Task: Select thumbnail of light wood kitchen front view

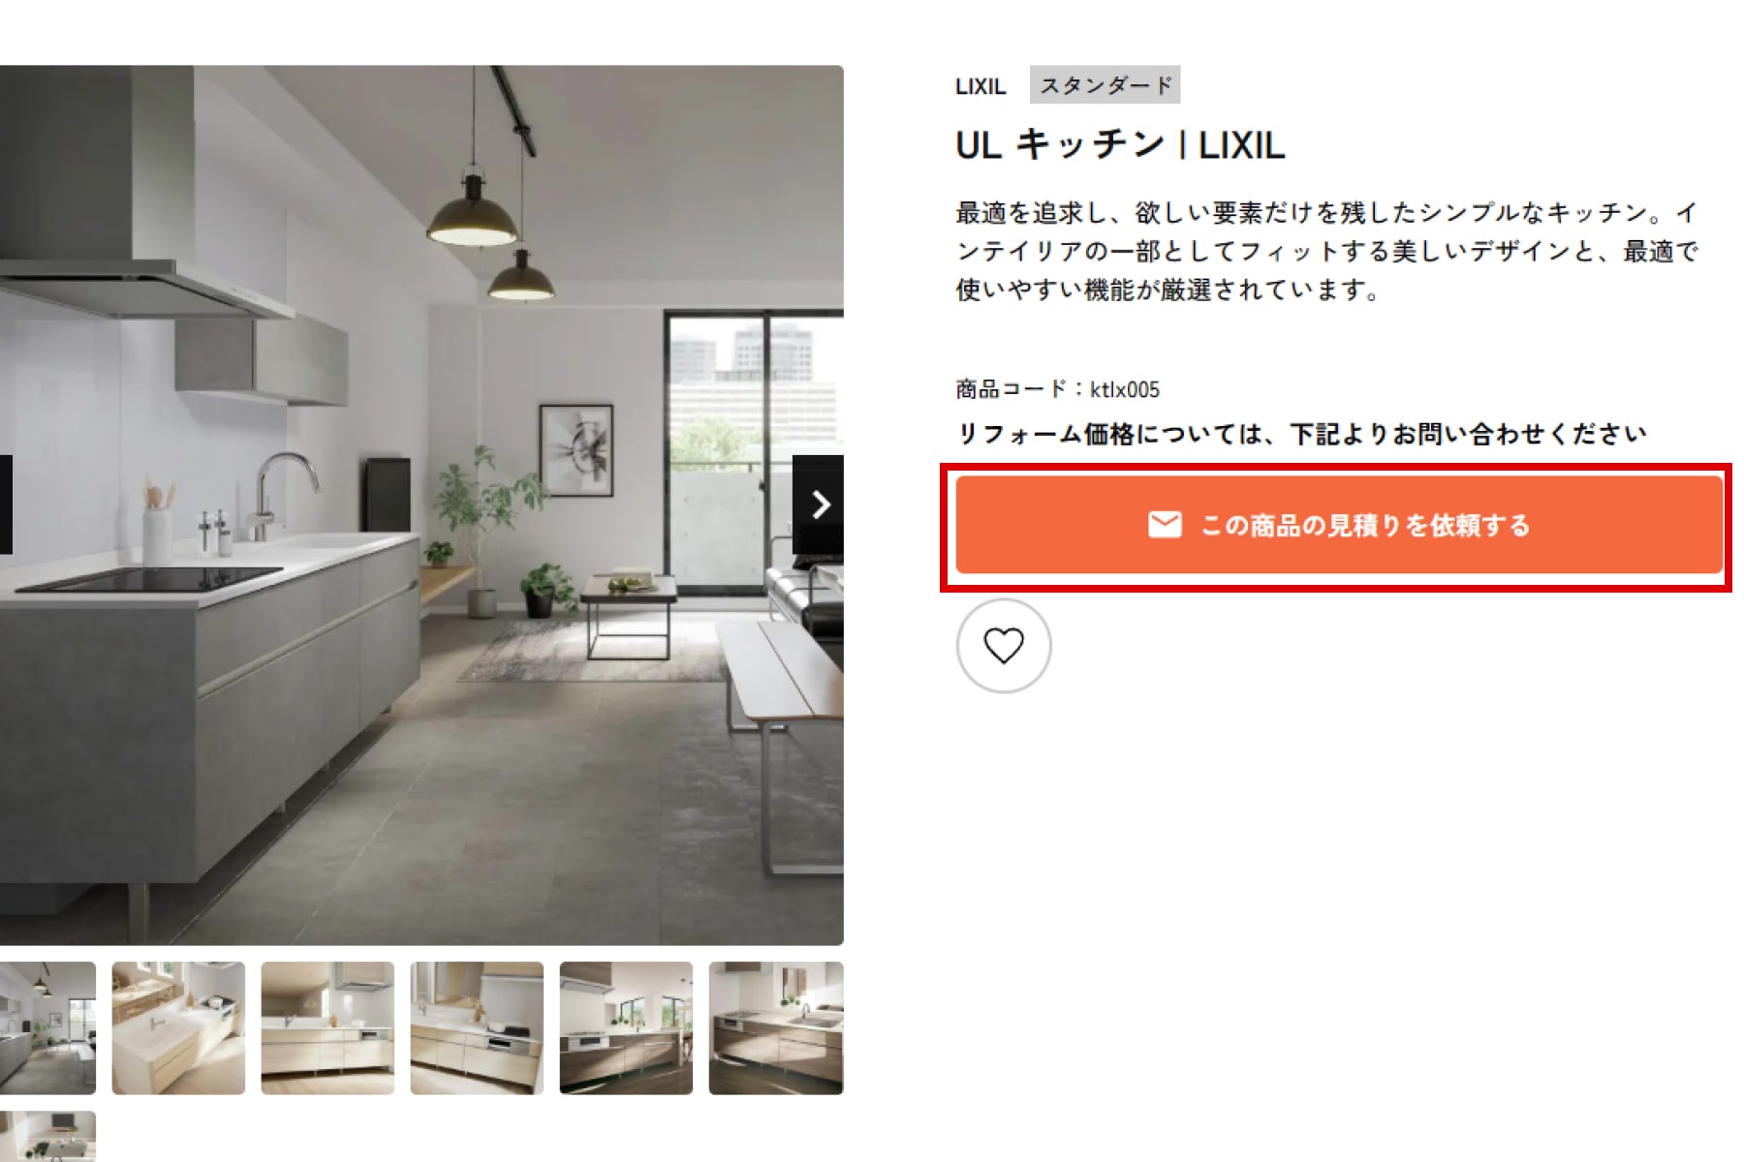Action: [x=327, y=1027]
